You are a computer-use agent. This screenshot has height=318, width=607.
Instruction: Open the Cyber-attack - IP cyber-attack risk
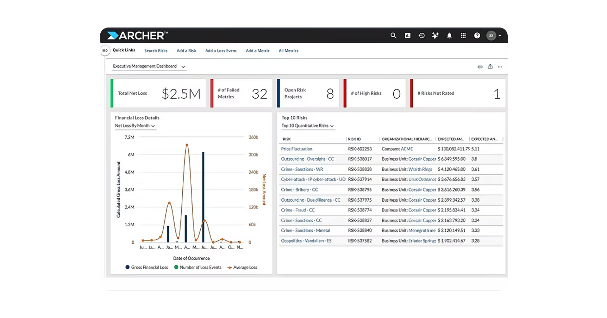313,179
